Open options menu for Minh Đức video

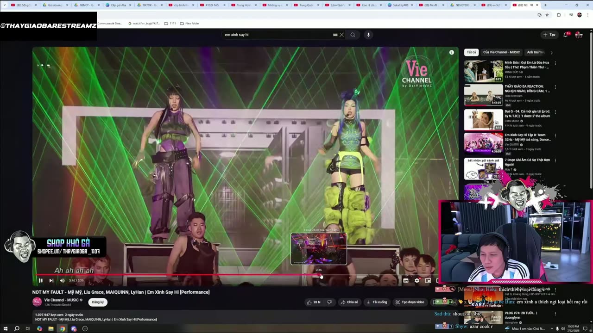555,63
